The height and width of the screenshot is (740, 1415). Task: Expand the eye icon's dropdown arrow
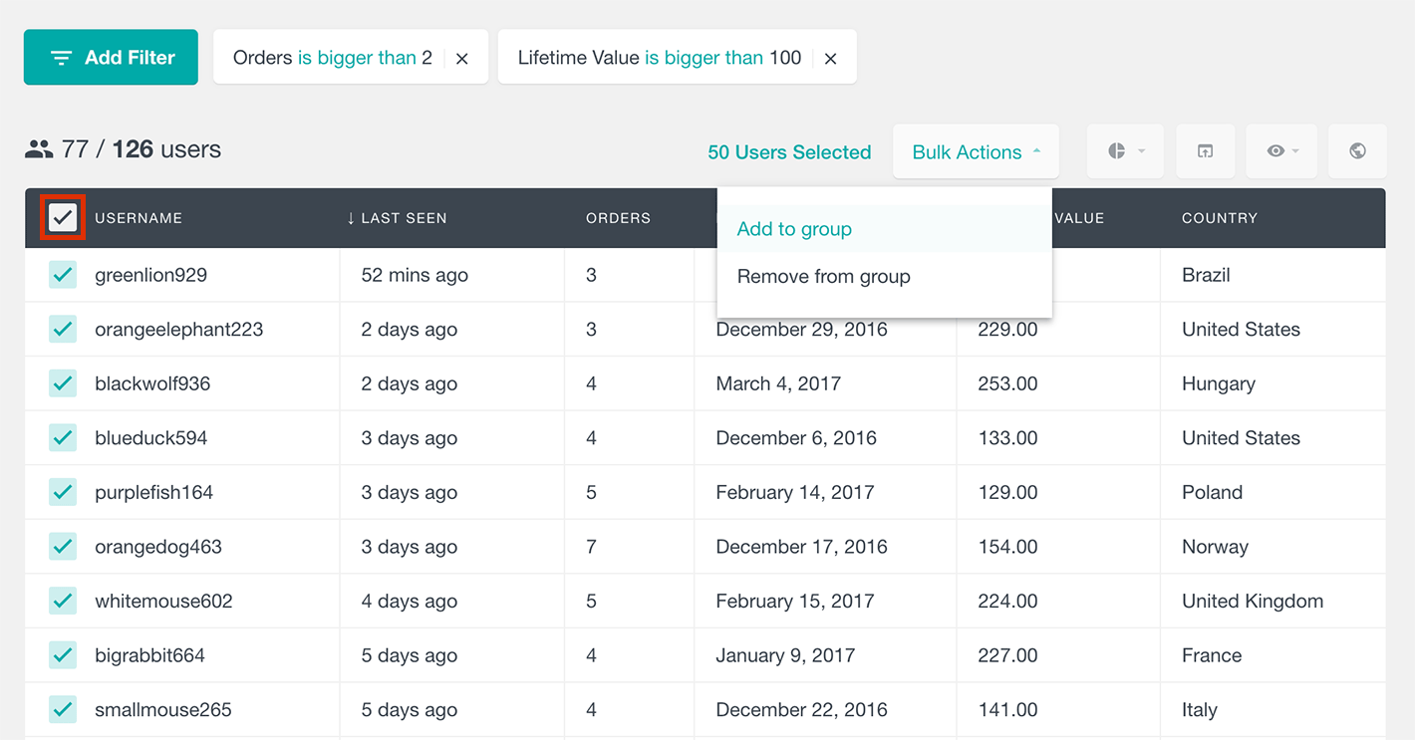coord(1294,150)
